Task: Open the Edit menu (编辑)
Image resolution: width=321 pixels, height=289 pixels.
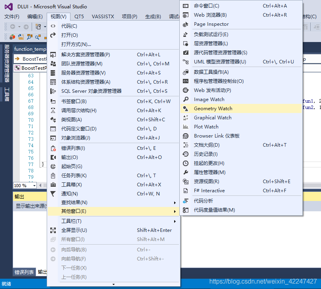Action: point(35,17)
